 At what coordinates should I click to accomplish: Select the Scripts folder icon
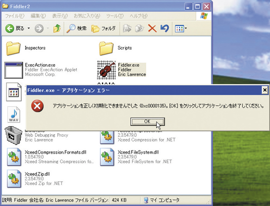pyautogui.click(x=106, y=48)
